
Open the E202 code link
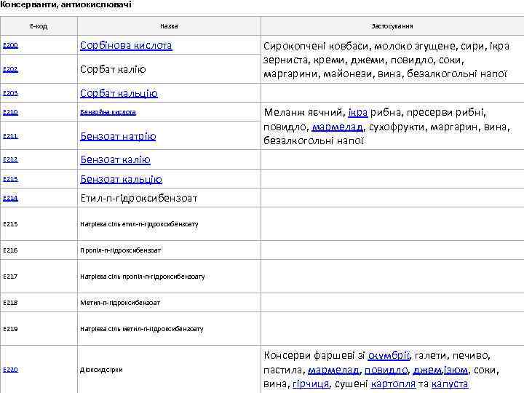click(10, 69)
